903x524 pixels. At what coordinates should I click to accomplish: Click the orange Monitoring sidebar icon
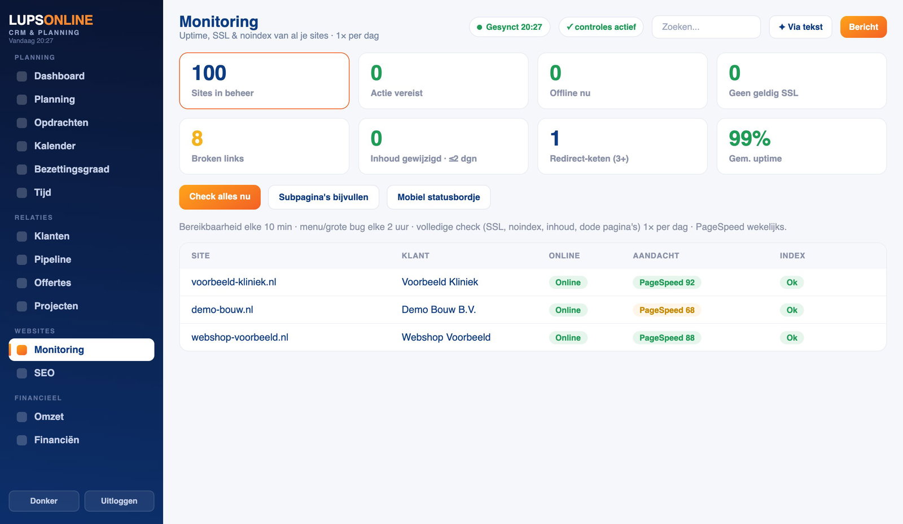[22, 350]
